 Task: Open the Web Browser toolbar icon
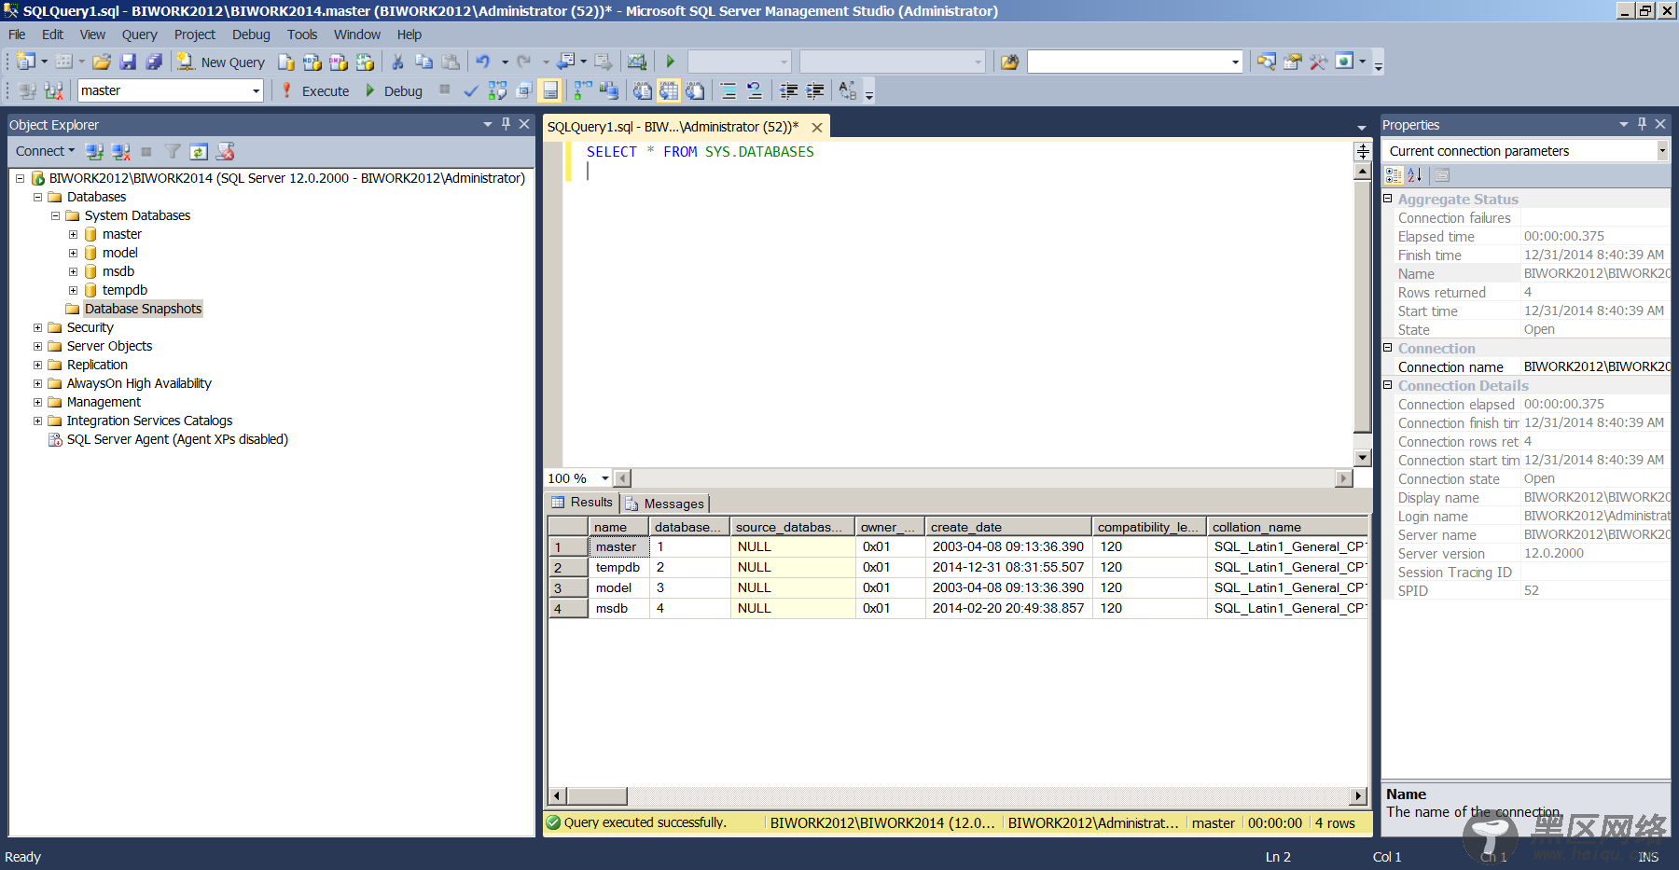1344,62
